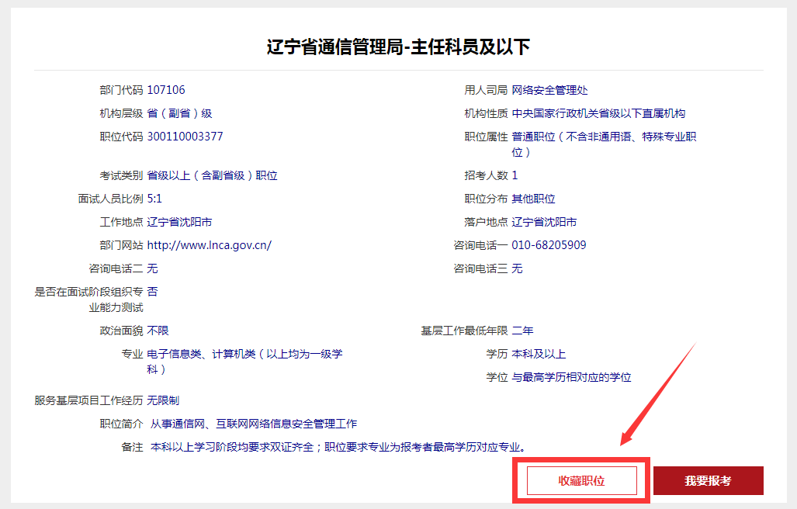Click the 咨询电话二 value 无
This screenshot has height=509, width=797.
point(152,268)
